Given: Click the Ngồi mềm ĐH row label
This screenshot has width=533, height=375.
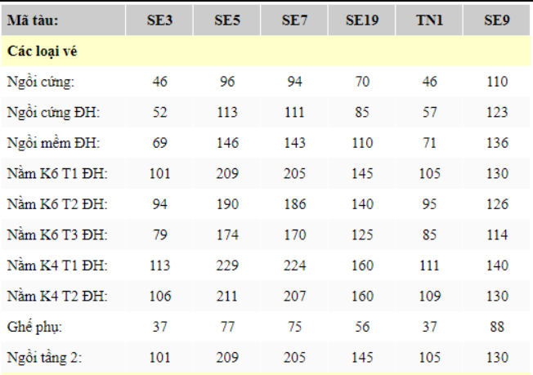Looking at the screenshot, I should click(53, 143).
